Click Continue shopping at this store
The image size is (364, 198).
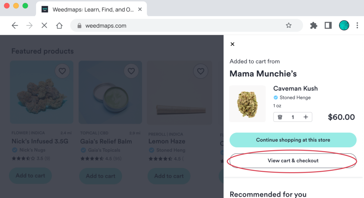click(x=293, y=140)
